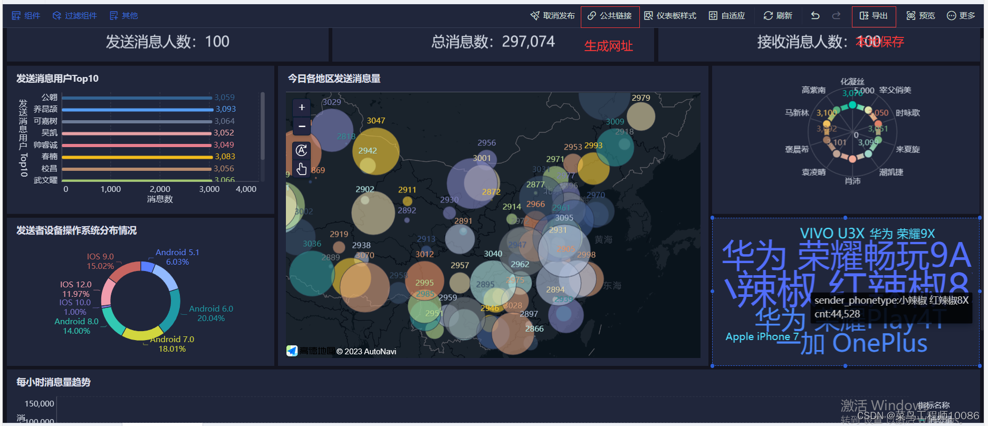
Task: Click the radar chart label 肖沛
Action: (852, 181)
